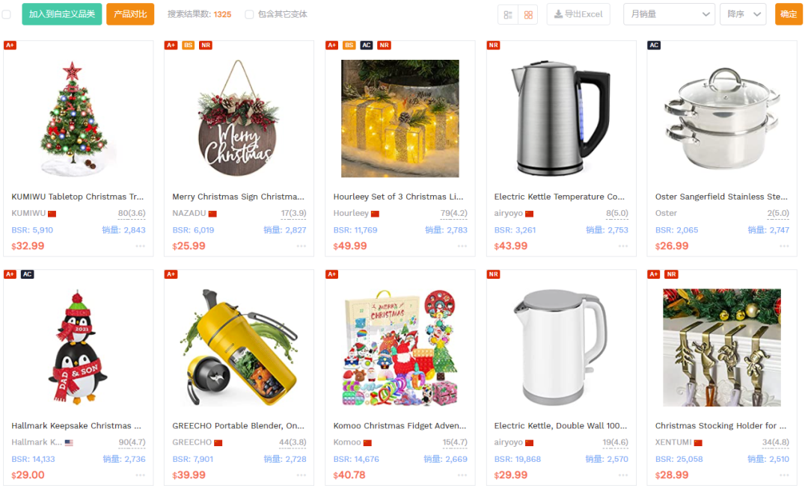
Task: Click the stainless electric kettle product image
Action: coord(560,118)
